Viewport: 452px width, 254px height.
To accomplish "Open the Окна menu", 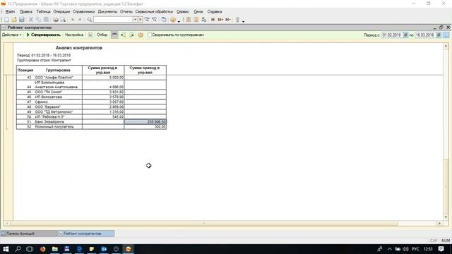I will (x=198, y=11).
